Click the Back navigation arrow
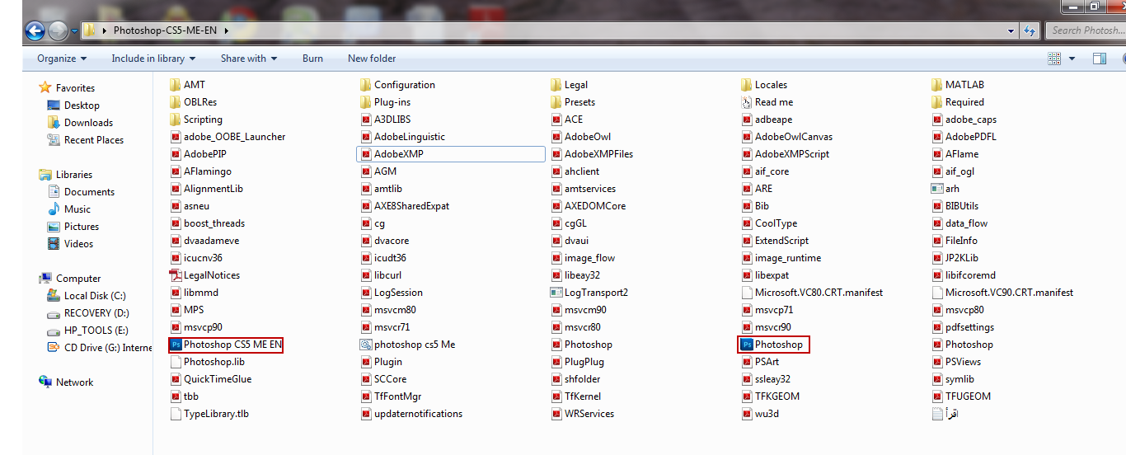 [35, 31]
